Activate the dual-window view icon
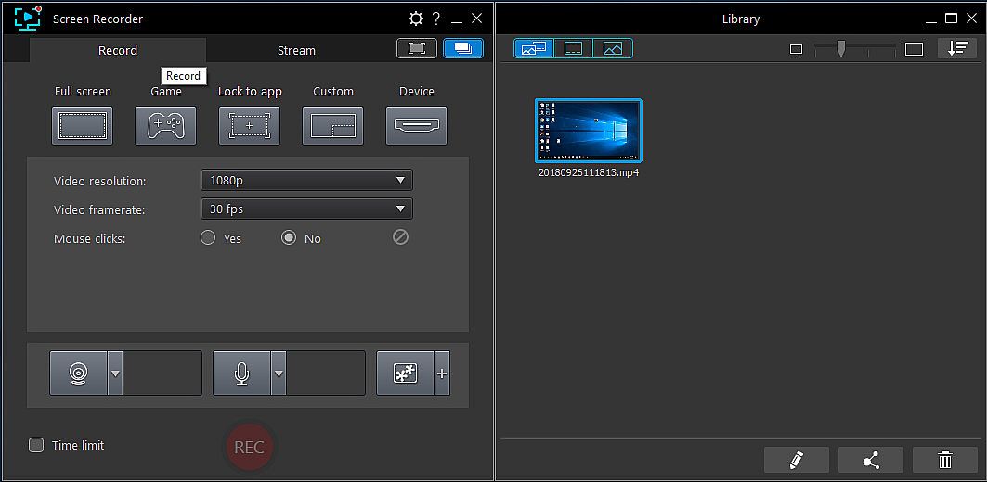This screenshot has height=482, width=987. [463, 48]
